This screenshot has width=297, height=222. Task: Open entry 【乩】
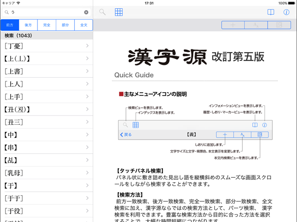point(47,160)
